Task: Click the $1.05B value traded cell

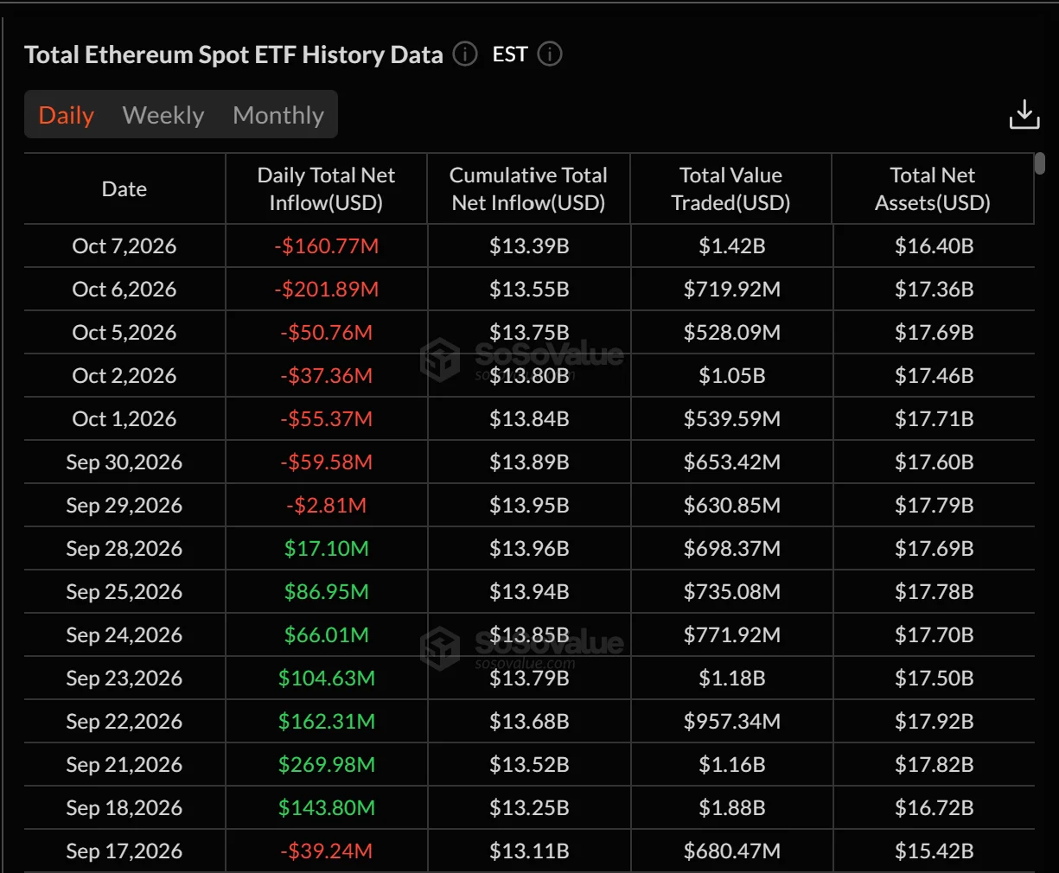Action: point(732,376)
